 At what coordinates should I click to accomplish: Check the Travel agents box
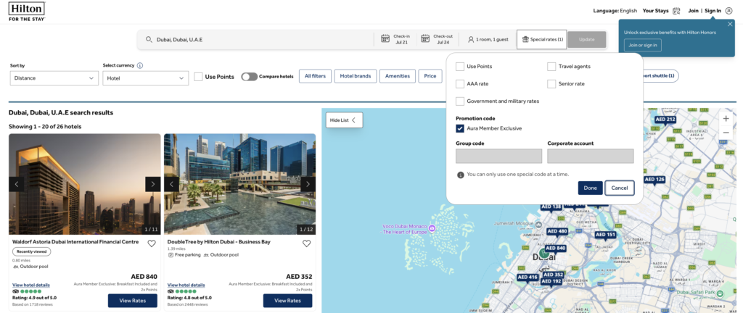(551, 67)
